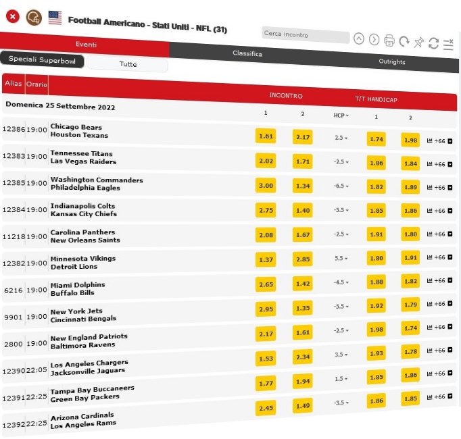Open statistics chart for Los Angeles Chargers match

click(x=429, y=351)
